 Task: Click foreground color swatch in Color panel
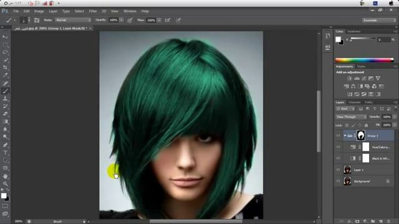pos(338,39)
